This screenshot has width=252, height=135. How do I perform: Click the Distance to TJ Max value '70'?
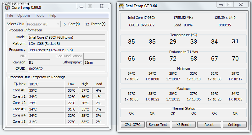point(235,58)
